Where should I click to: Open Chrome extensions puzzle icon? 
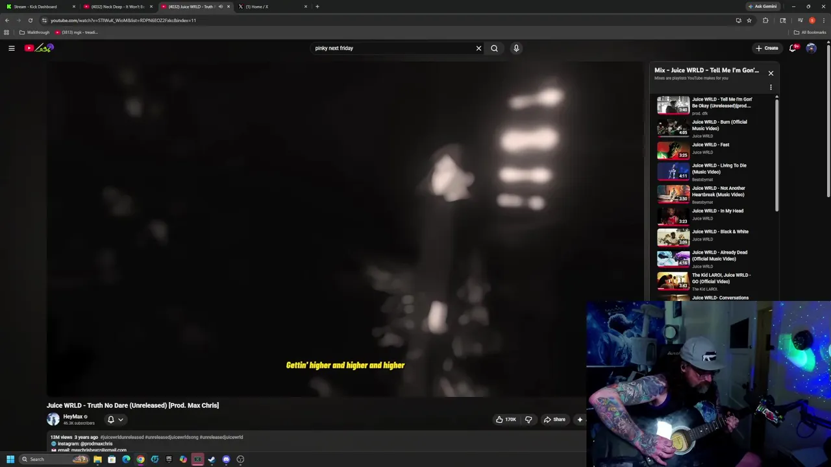765,20
